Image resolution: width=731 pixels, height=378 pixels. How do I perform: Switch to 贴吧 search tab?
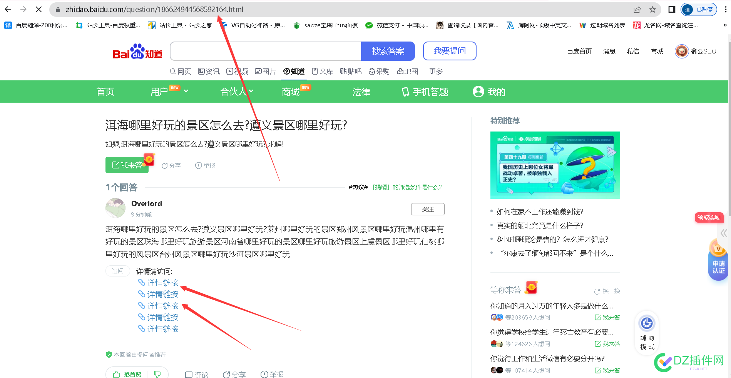351,72
